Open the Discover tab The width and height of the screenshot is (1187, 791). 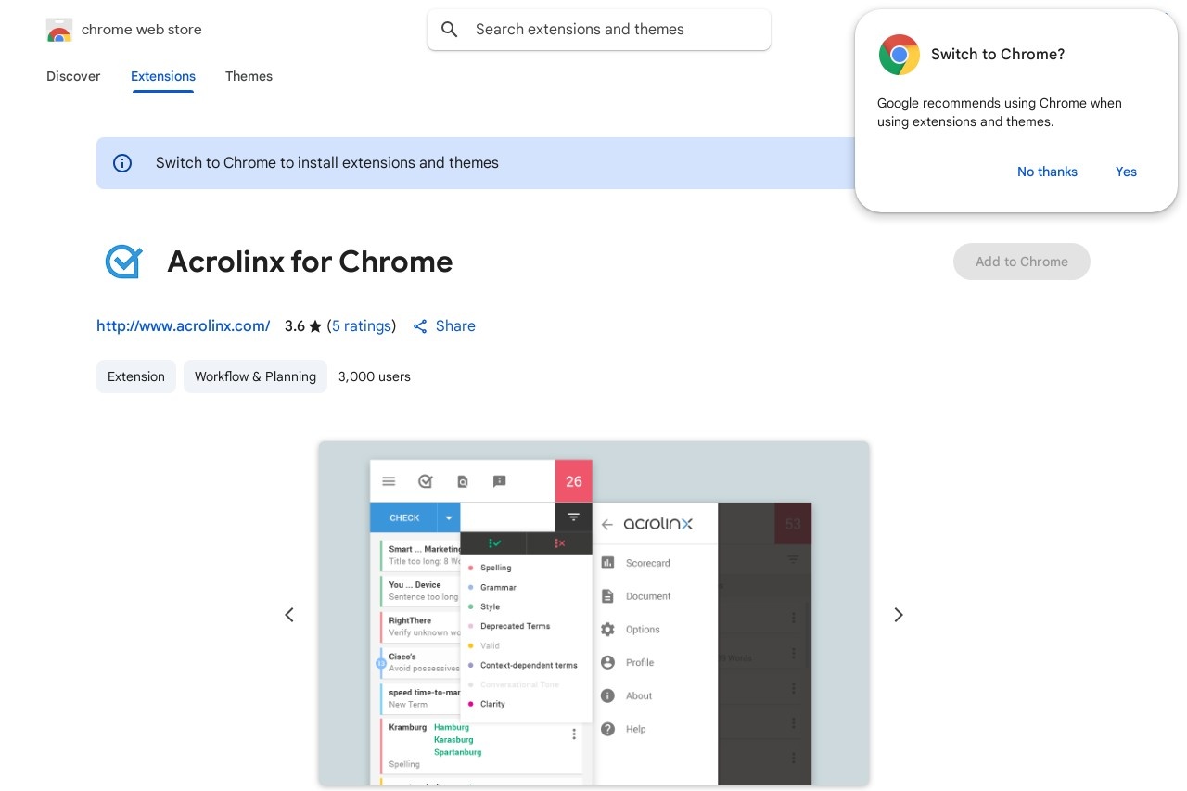[x=73, y=76]
